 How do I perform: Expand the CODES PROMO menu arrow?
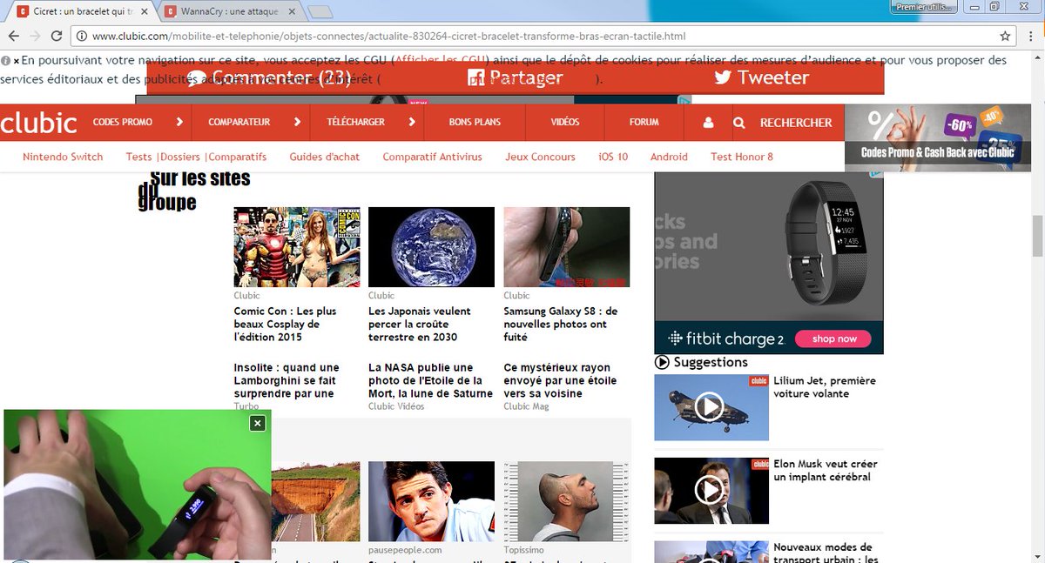[x=179, y=123]
